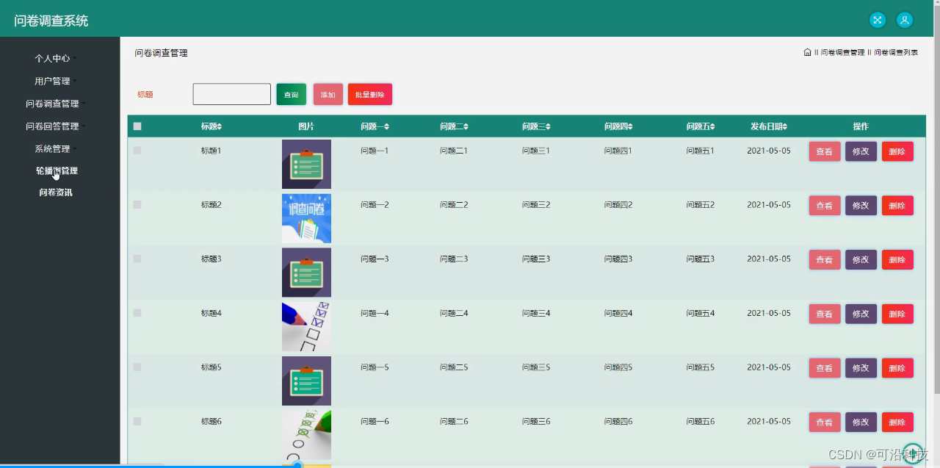
Task: Focus the 标题 search input field
Action: coord(232,94)
